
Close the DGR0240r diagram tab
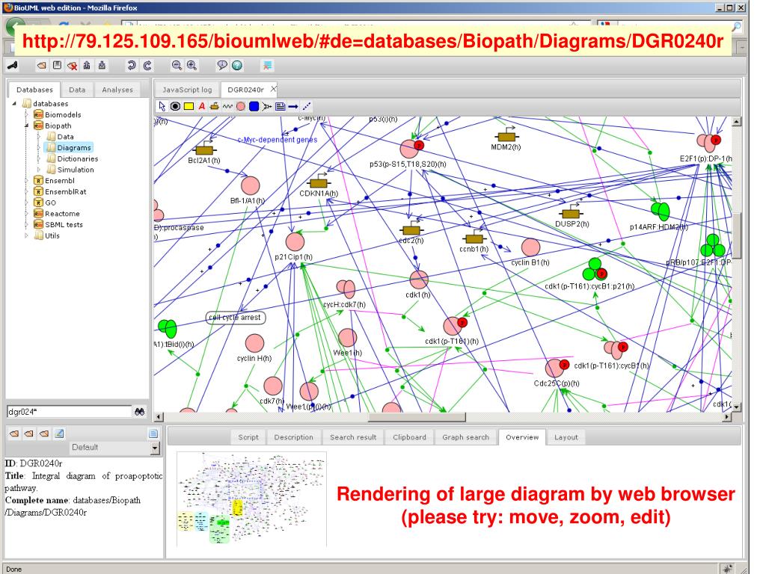click(x=273, y=89)
